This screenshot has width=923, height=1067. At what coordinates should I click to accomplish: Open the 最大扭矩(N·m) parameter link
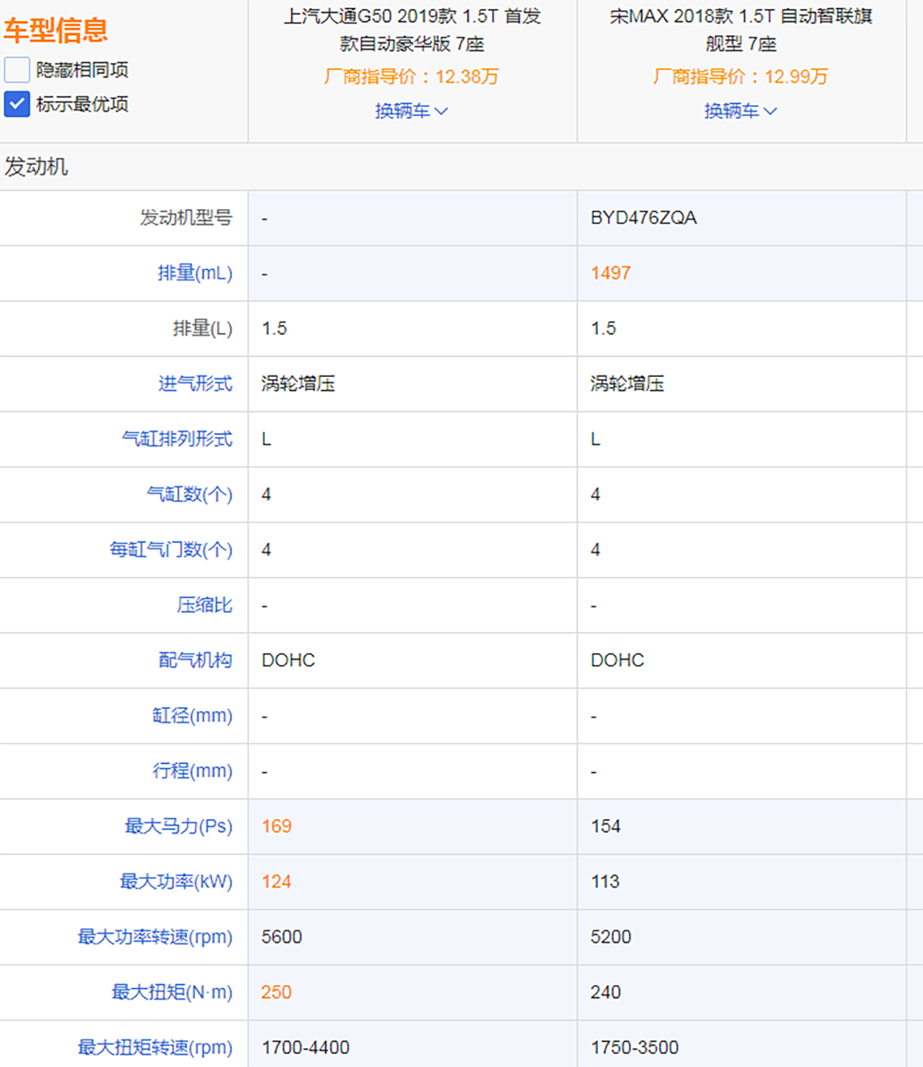[172, 993]
